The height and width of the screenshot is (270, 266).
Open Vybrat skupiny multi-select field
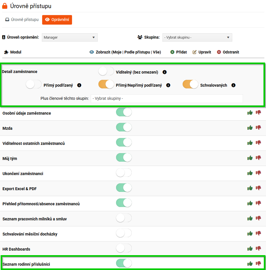pyautogui.click(x=167, y=99)
